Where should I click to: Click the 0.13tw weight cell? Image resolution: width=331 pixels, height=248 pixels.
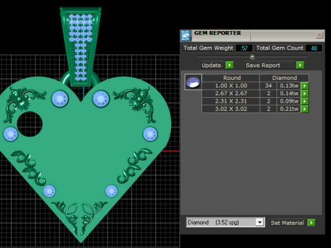pyautogui.click(x=289, y=85)
